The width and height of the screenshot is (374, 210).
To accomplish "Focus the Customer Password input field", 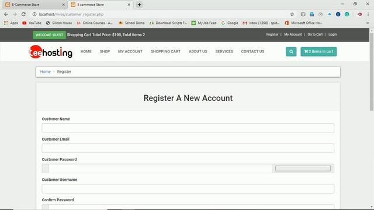I will click(160, 169).
